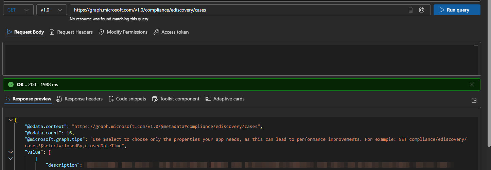
Task: Open the GET HTTP method dropdown
Action: tap(18, 10)
